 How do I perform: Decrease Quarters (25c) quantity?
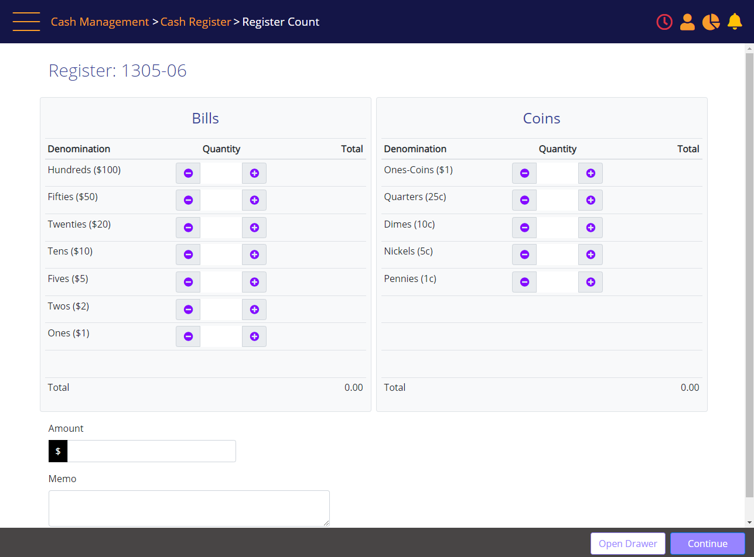tap(524, 200)
